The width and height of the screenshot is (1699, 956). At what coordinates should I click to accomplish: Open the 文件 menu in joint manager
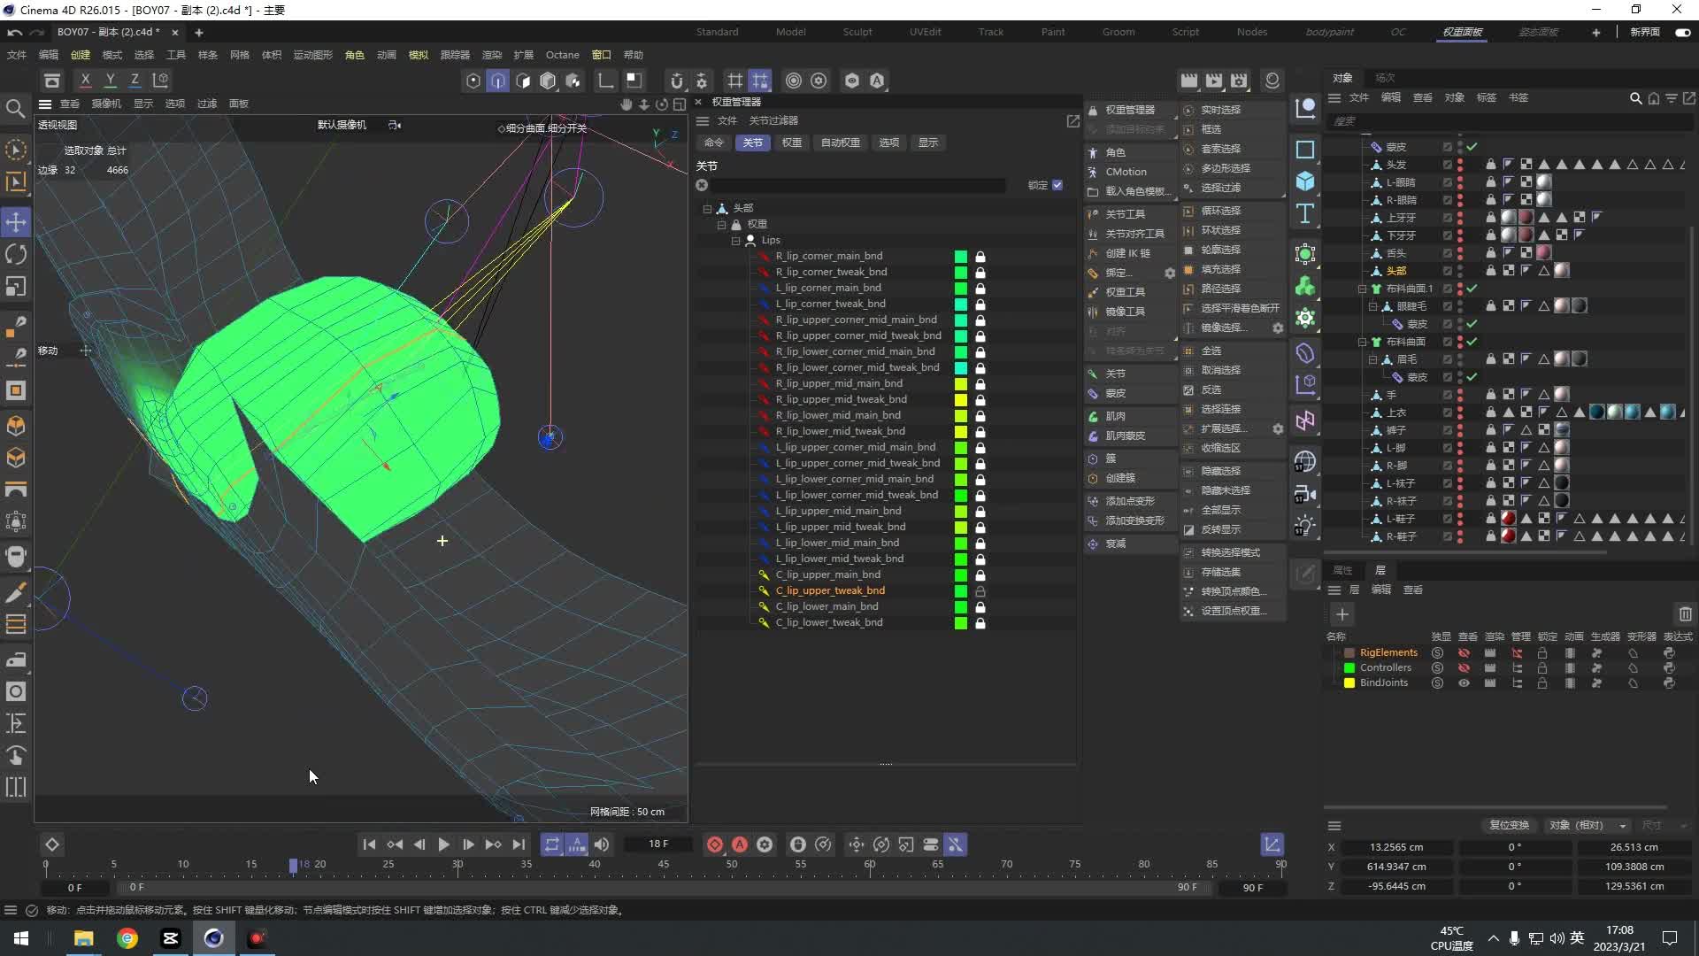click(725, 120)
